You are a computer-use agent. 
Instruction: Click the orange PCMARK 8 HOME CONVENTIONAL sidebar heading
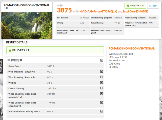click(x=132, y=48)
